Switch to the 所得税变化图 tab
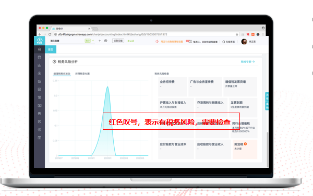This screenshot has width=313, height=196. 82,73
